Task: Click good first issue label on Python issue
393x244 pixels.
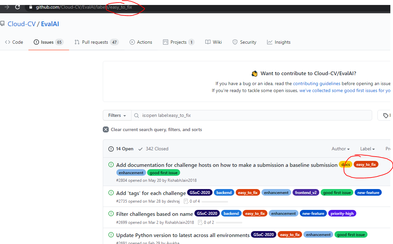Action: coord(351,234)
